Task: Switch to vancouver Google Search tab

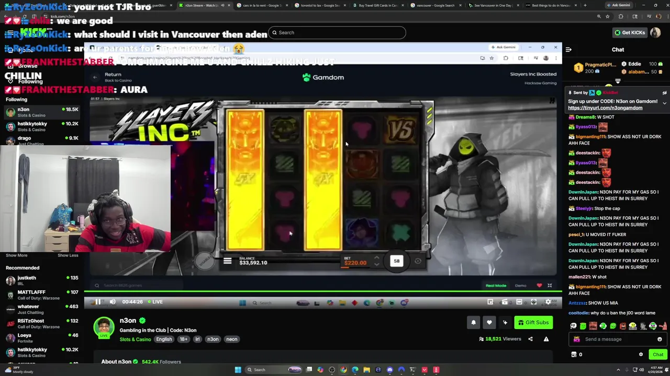Action: (435, 5)
